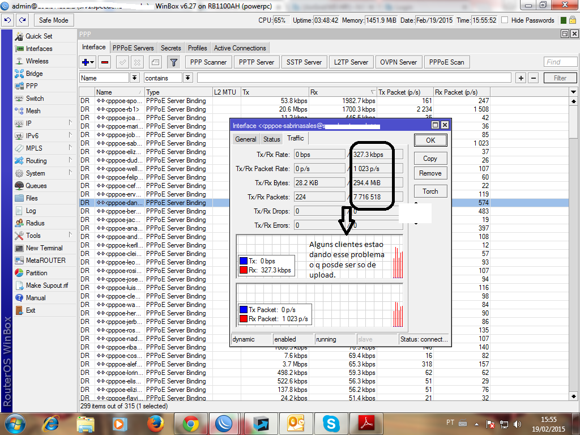The image size is (580, 435).
Task: Click the Torch button
Action: click(x=430, y=191)
